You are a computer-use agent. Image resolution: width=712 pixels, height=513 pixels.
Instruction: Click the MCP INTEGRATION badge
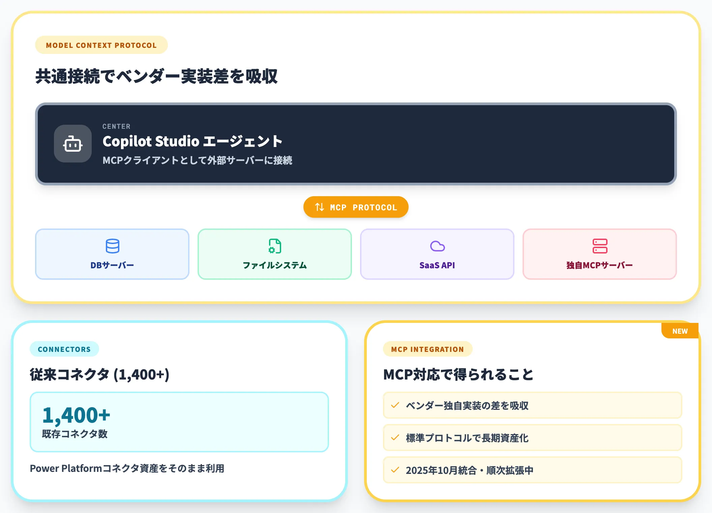(427, 349)
